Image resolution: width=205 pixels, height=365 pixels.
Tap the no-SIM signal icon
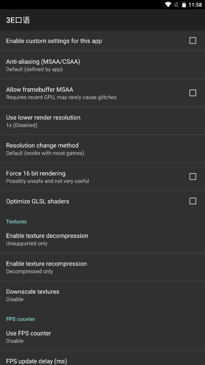click(x=176, y=5)
